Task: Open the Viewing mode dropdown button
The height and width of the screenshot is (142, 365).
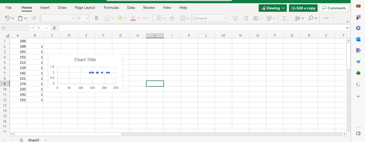Action: 273,8
